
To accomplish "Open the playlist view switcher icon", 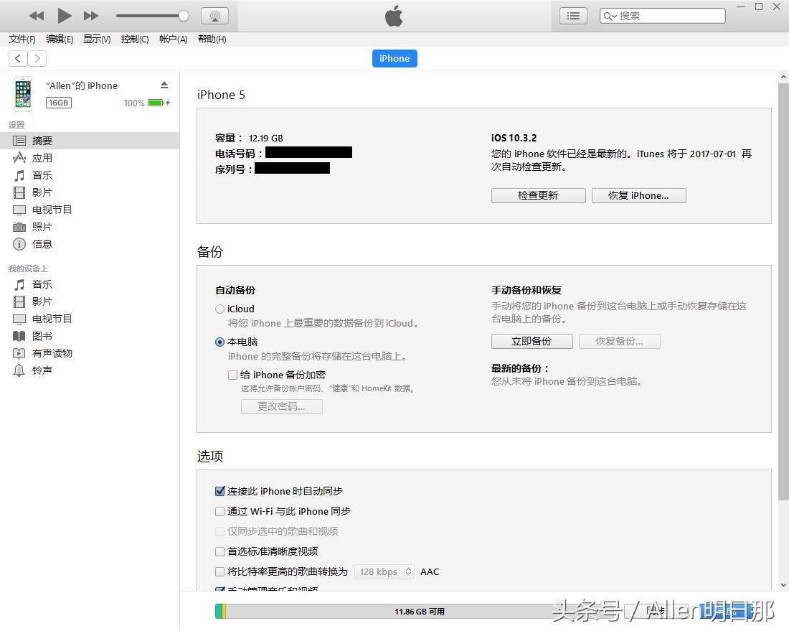I will pos(572,15).
